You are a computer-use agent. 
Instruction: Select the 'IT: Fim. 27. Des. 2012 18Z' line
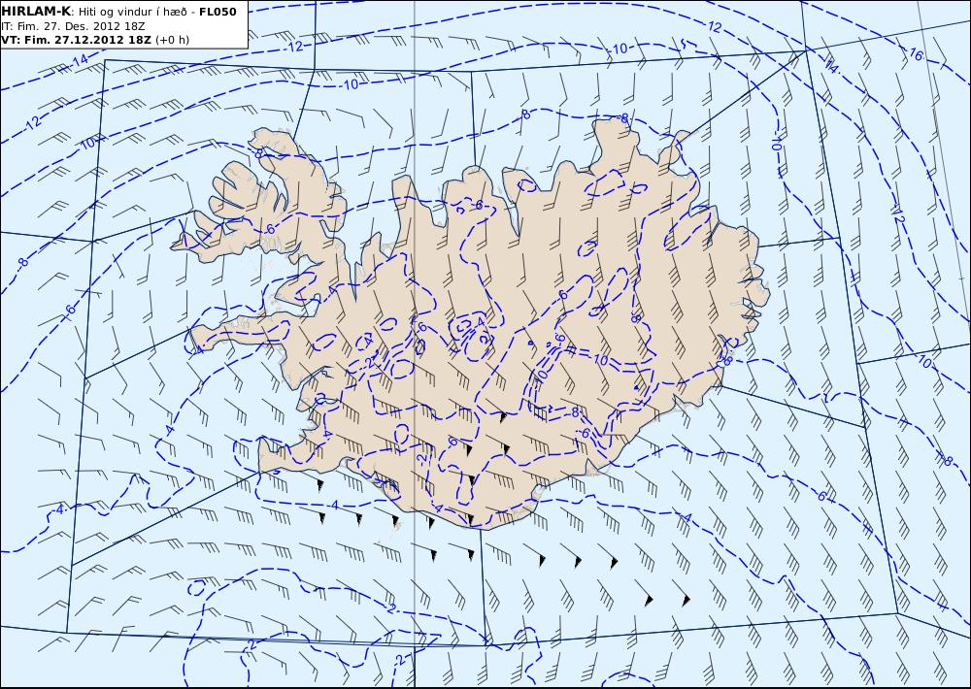75,26
